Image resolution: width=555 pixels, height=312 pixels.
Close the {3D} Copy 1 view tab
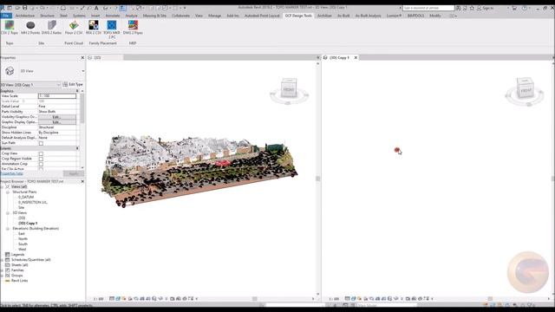(x=356, y=57)
